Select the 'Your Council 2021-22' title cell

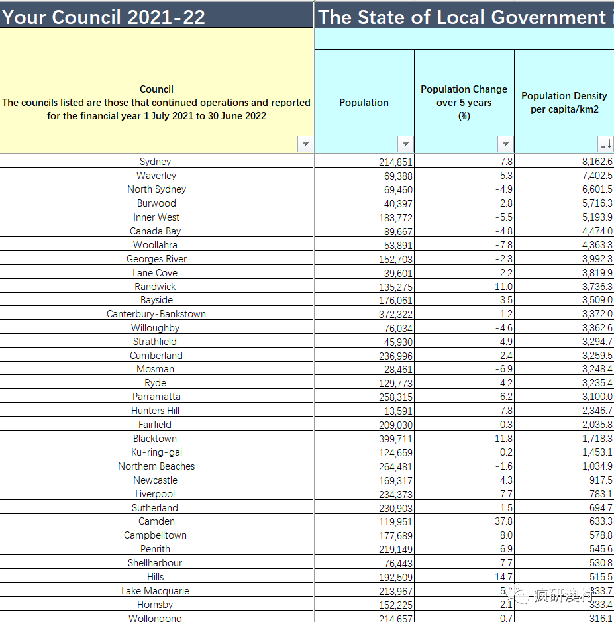(x=156, y=17)
